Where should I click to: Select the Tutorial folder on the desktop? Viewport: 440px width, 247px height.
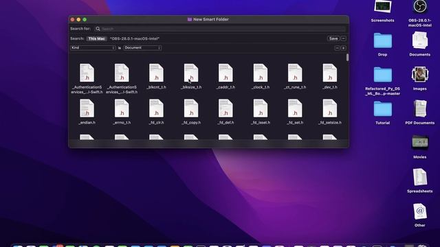382,108
